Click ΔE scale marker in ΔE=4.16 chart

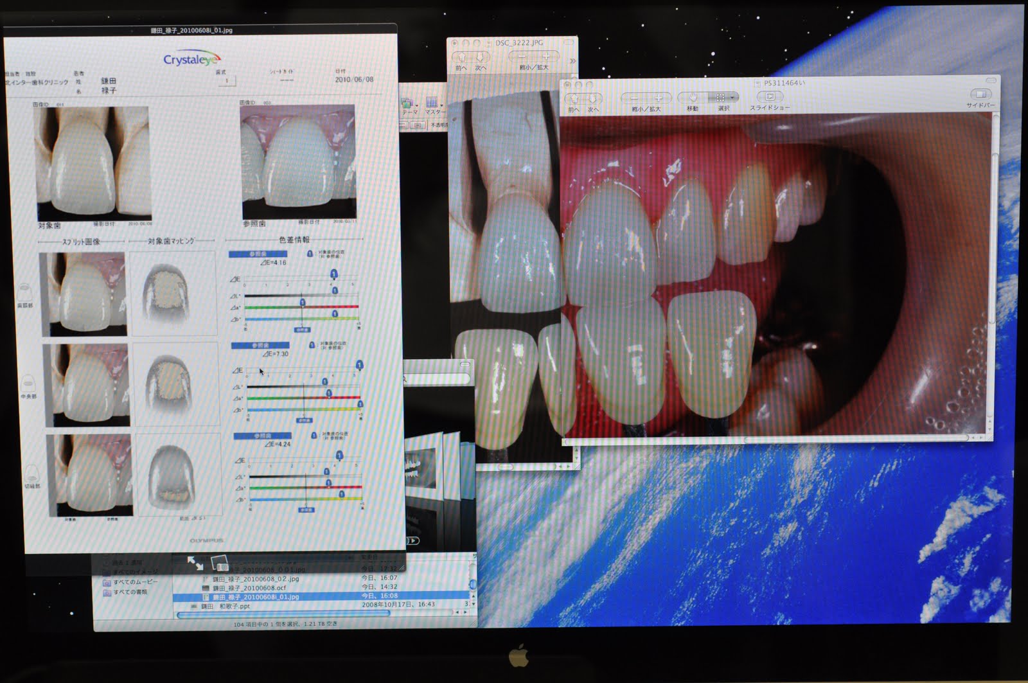pyautogui.click(x=333, y=274)
